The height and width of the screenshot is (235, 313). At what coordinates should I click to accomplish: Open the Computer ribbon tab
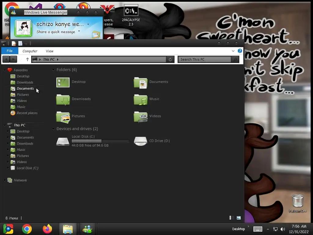point(30,51)
